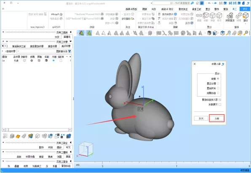Switch to the 零件修复信息 tab in part panel
The width and height of the screenshot is (251, 173).
pyautogui.click(x=37, y=46)
